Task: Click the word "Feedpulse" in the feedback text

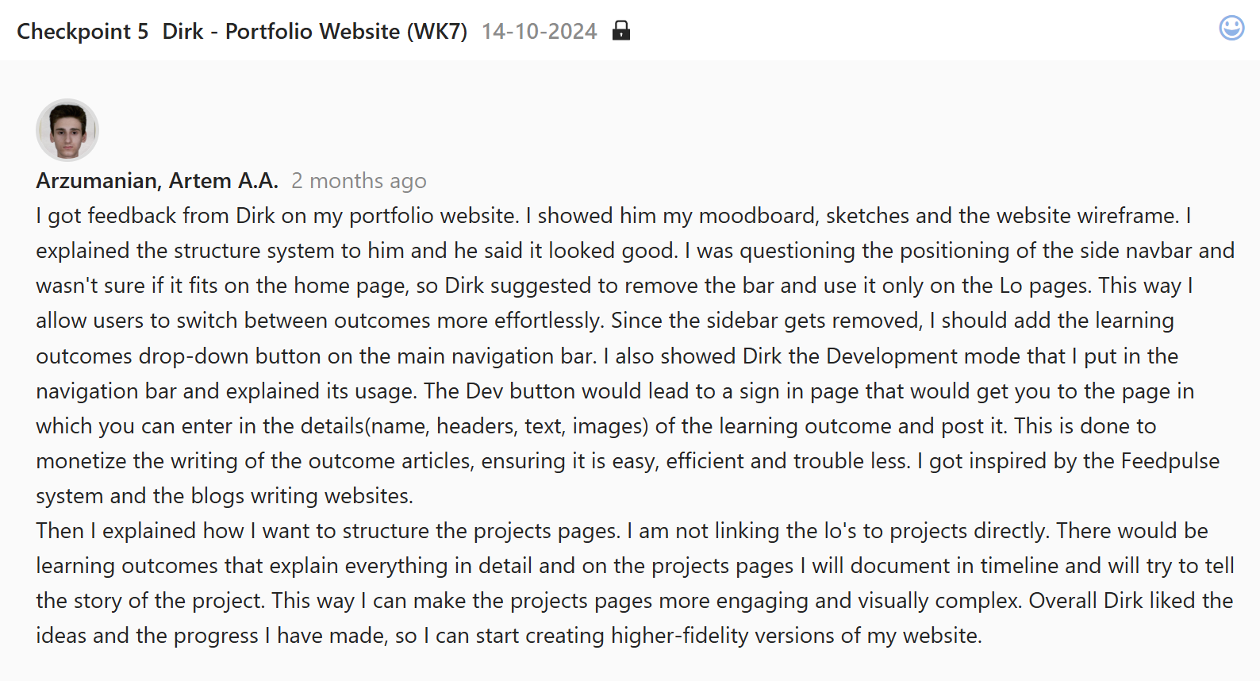Action: 1170,461
